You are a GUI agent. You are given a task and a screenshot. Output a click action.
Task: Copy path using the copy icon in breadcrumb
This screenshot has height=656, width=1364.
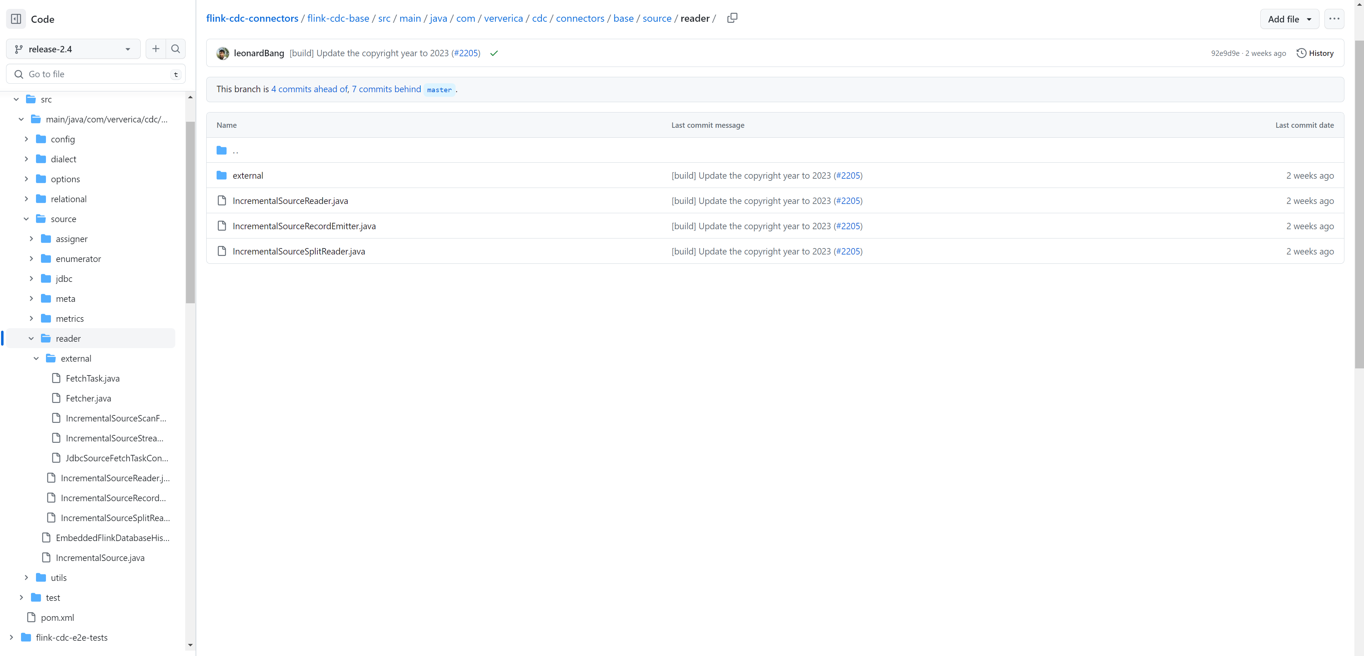pyautogui.click(x=732, y=18)
